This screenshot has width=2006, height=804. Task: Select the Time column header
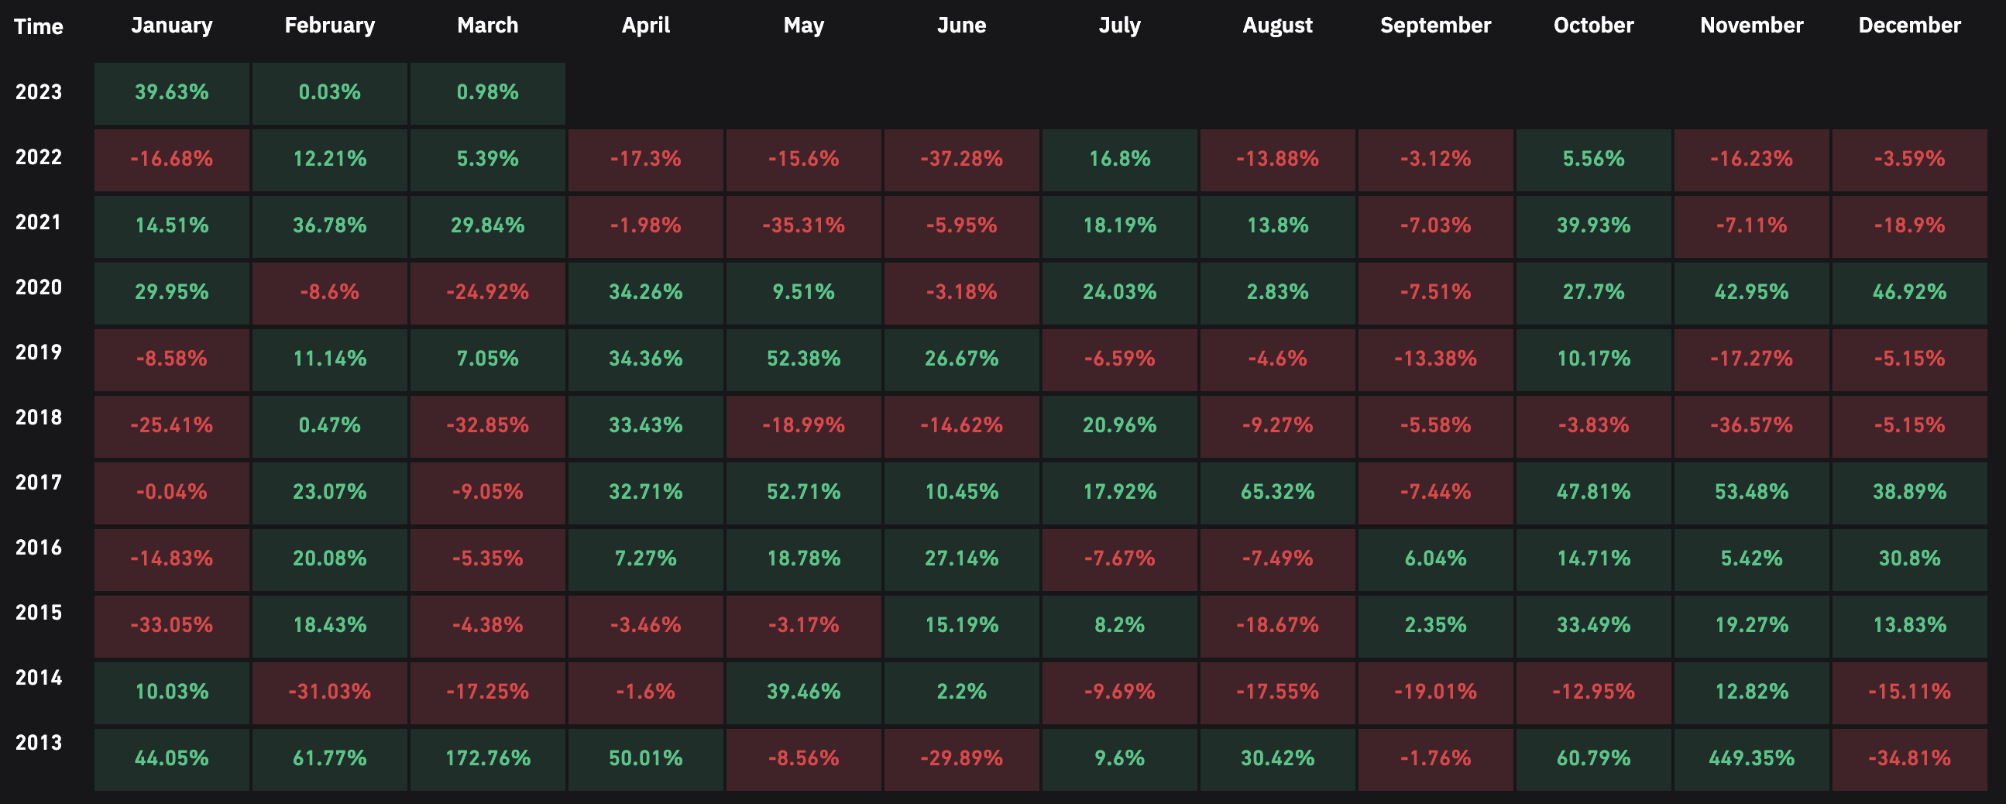pyautogui.click(x=38, y=27)
